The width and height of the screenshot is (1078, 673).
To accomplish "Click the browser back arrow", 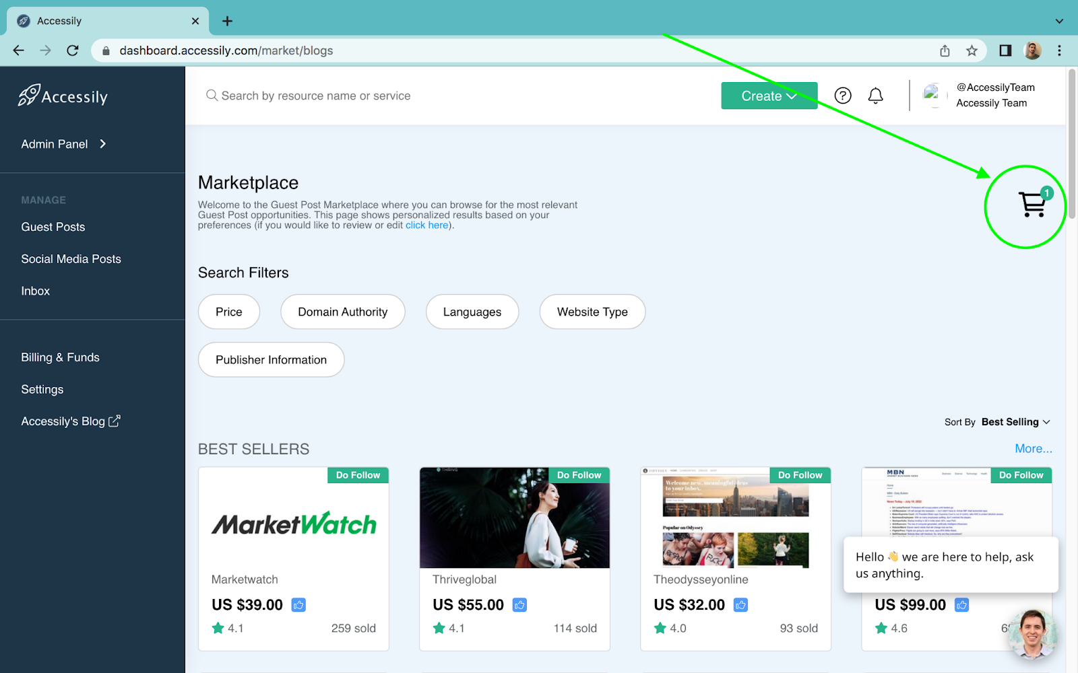I will point(18,50).
